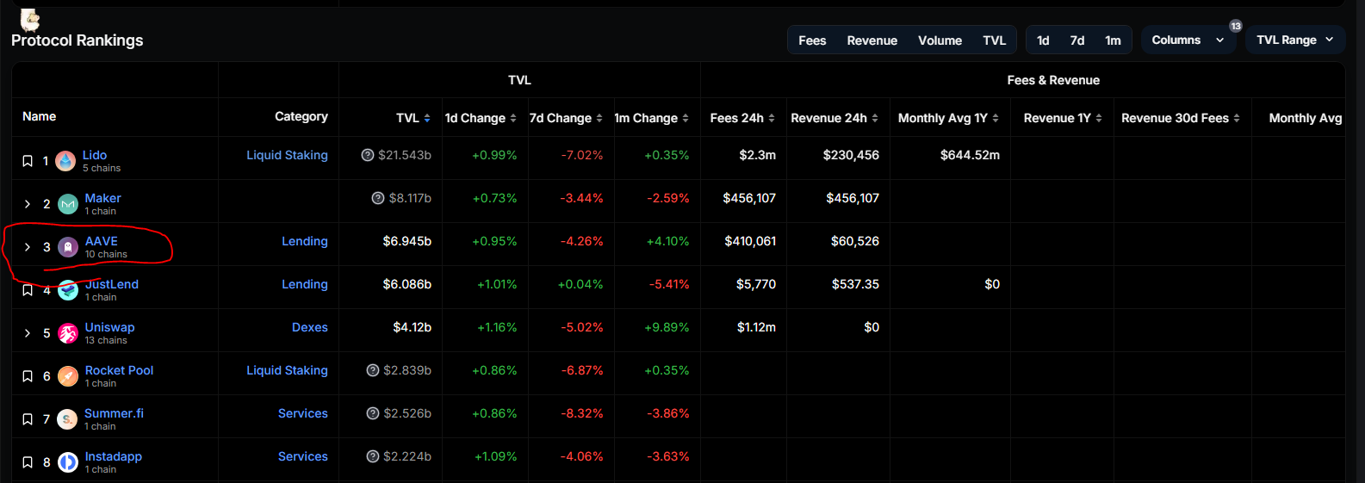Click question-mark icon beside Lido TVL
Image resolution: width=1365 pixels, height=483 pixels.
pyautogui.click(x=368, y=155)
